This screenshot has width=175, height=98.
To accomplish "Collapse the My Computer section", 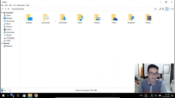I will pos(2,13).
